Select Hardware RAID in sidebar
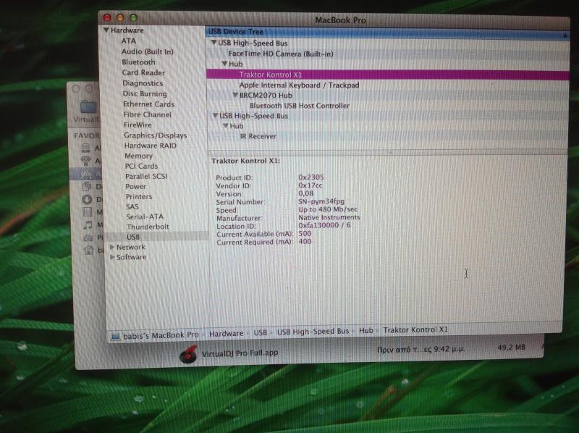This screenshot has height=433, width=579. click(151, 146)
